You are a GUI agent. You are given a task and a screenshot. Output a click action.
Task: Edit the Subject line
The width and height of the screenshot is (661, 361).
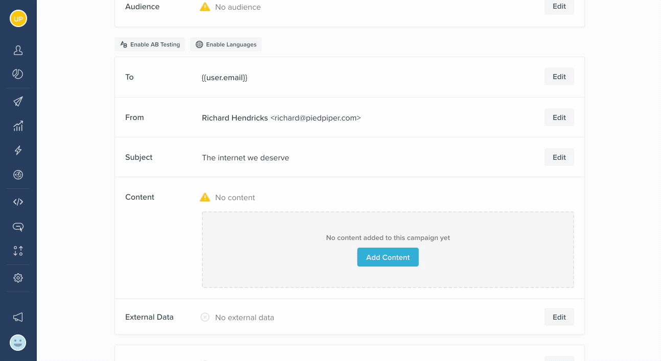pyautogui.click(x=559, y=157)
